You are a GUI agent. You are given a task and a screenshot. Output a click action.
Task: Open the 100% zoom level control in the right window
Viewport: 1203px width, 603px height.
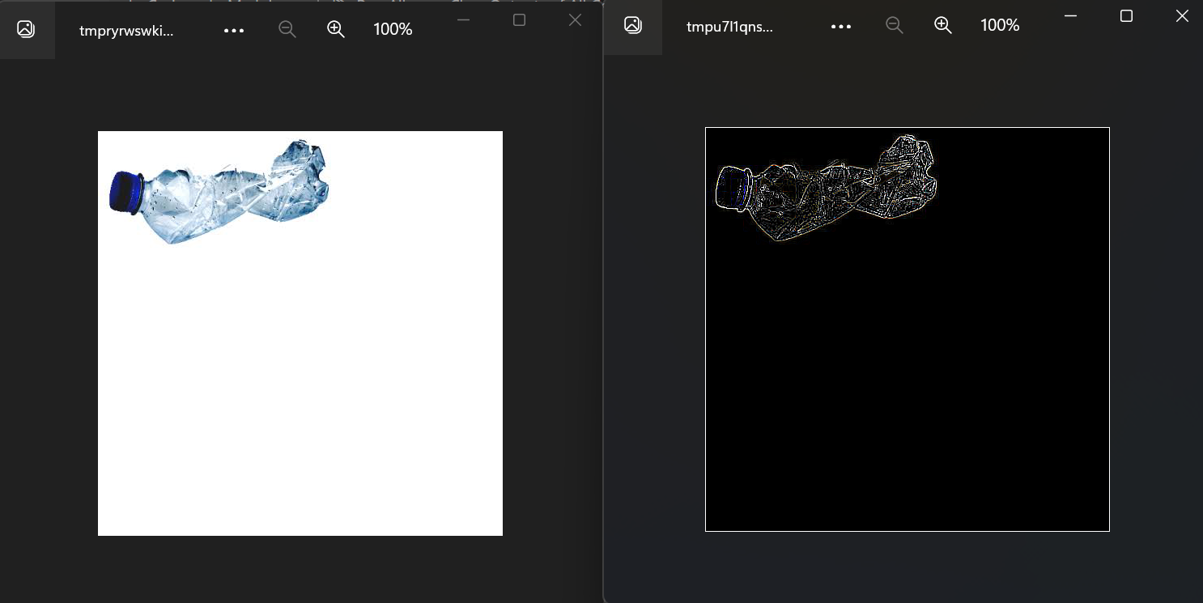(x=999, y=25)
